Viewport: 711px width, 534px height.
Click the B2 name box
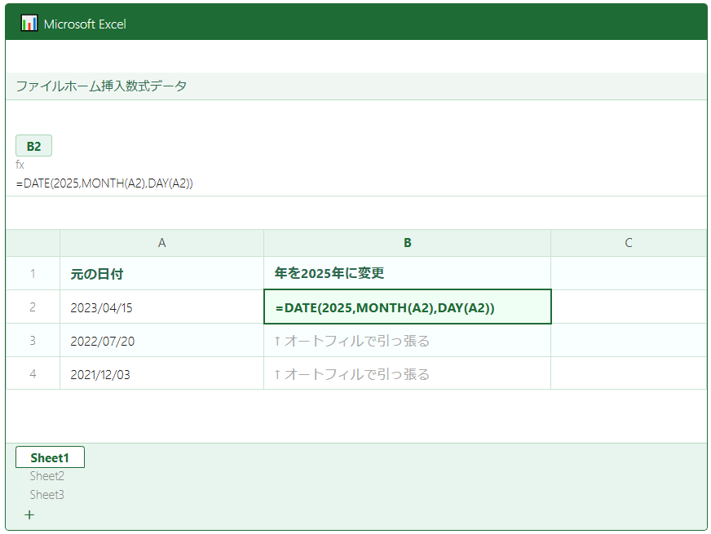click(x=33, y=146)
